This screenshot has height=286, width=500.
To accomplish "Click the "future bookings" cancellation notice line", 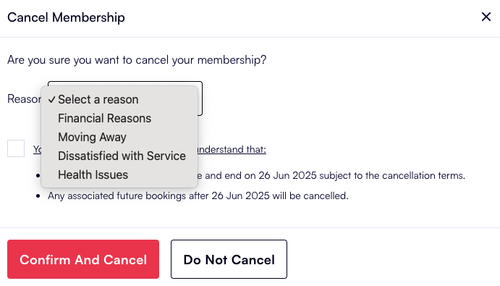I will point(198,195).
